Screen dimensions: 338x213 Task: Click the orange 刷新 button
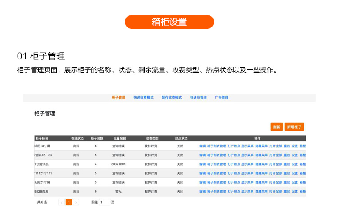(276, 127)
